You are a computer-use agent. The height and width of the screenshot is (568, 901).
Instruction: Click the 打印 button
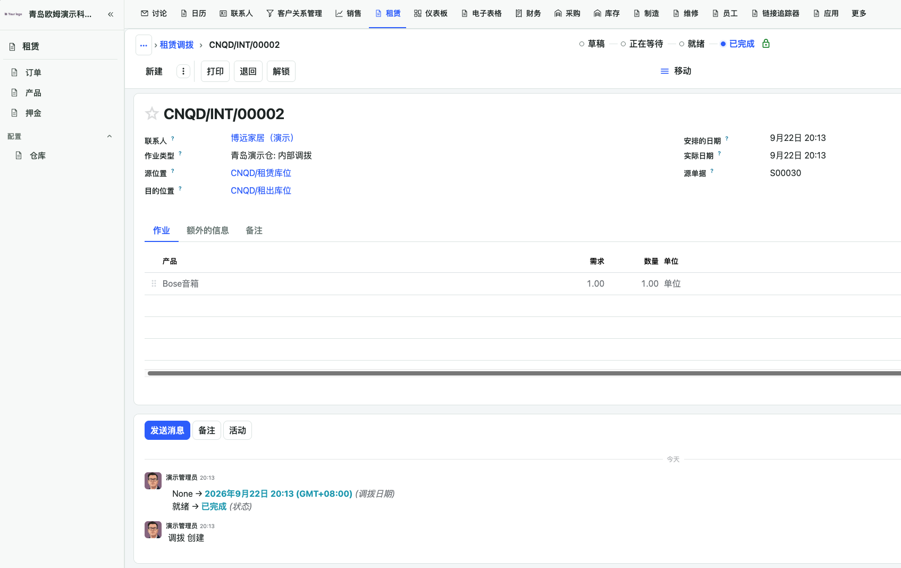[215, 71]
